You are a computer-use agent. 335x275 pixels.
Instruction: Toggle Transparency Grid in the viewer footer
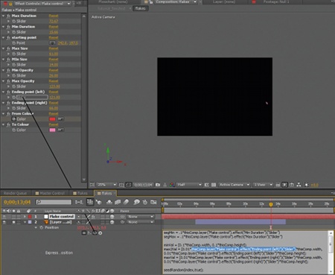click(x=214, y=185)
